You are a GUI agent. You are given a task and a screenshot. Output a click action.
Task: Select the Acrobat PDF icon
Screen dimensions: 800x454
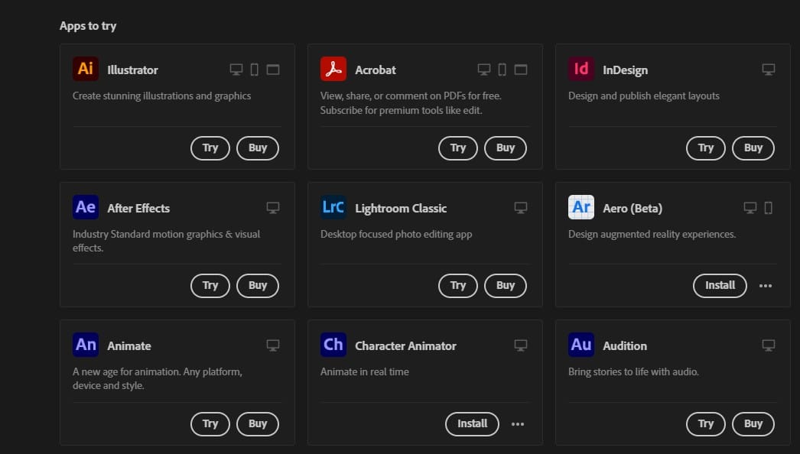[x=333, y=69]
